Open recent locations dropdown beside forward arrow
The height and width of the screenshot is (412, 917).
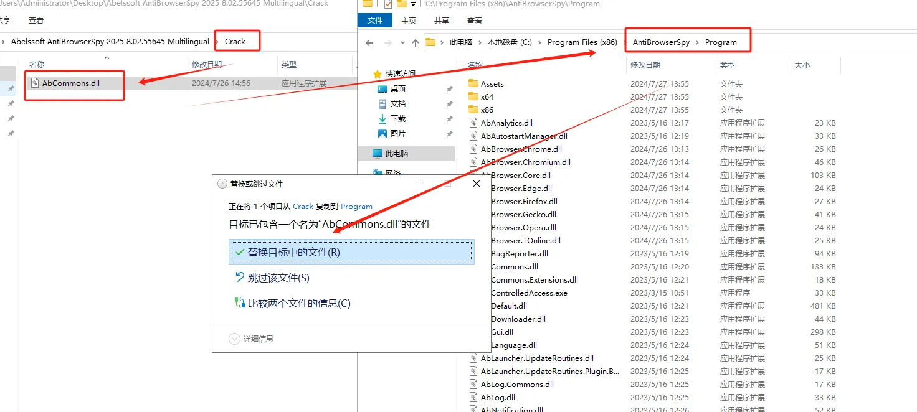tap(401, 43)
